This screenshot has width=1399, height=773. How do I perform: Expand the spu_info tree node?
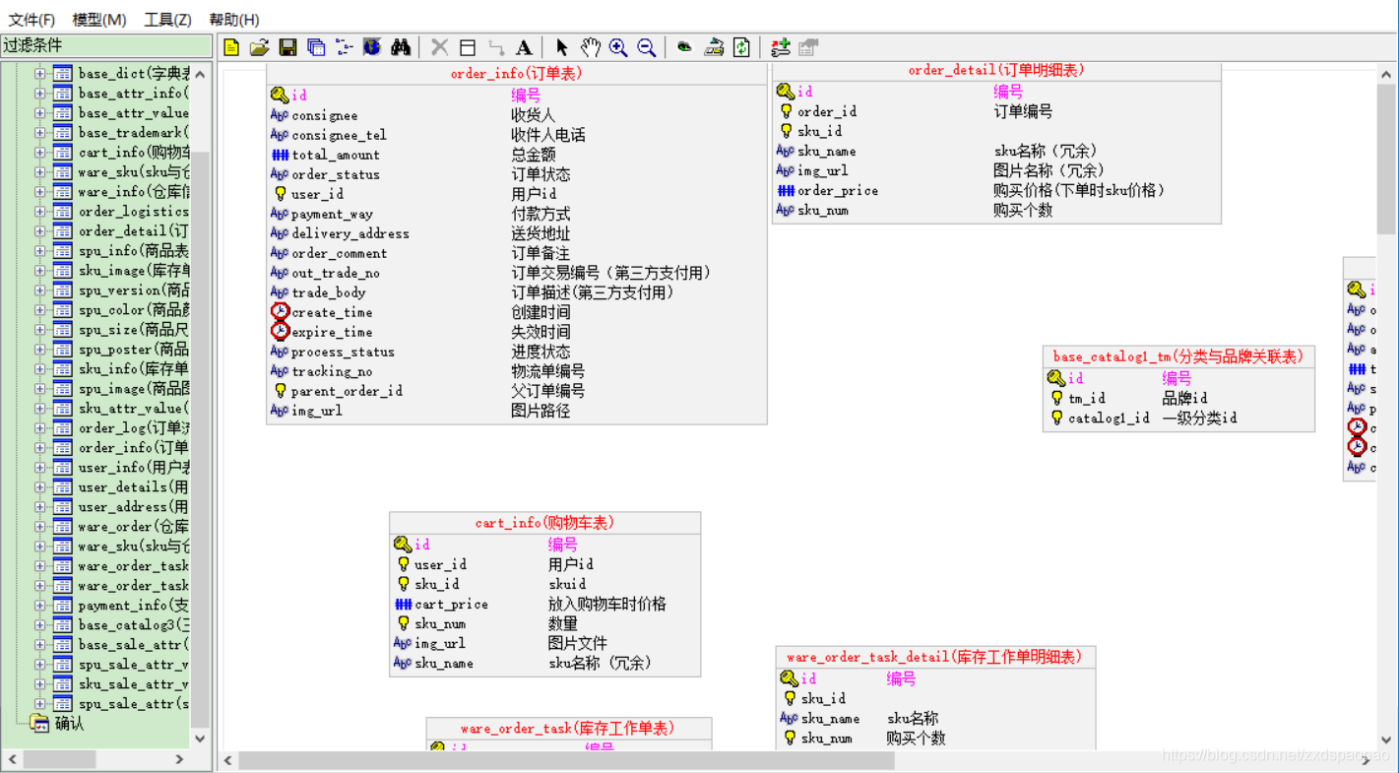(39, 250)
